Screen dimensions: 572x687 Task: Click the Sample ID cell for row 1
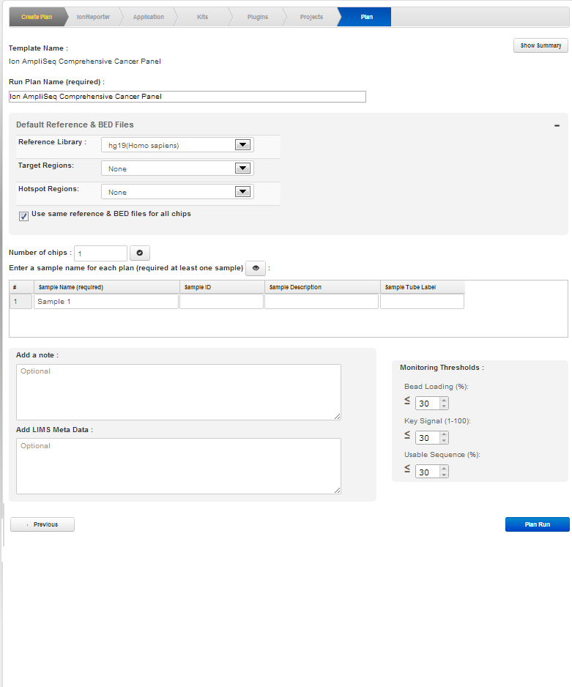221,302
